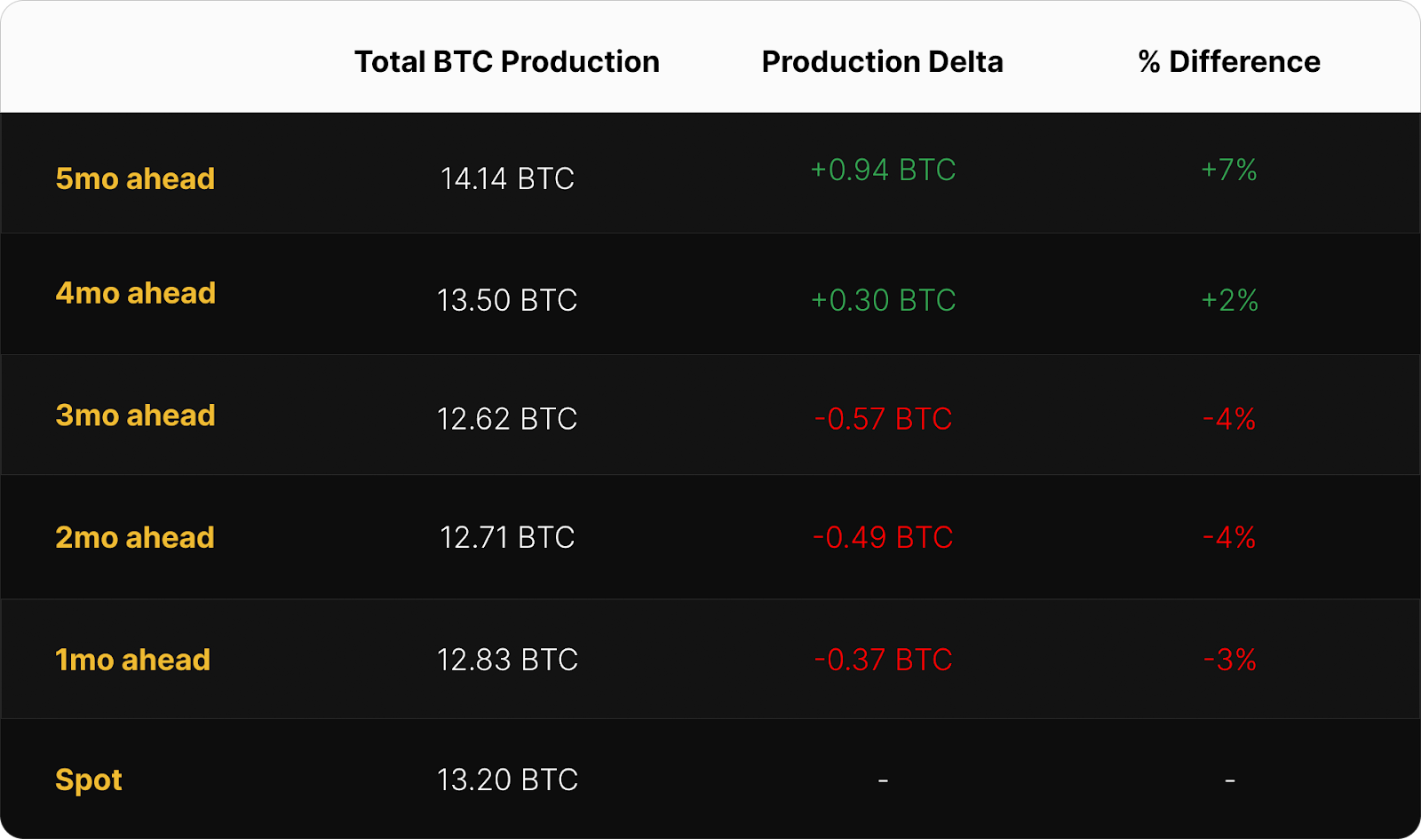Click the 12.83 BTC production value
This screenshot has height=839, width=1421.
pos(507,660)
